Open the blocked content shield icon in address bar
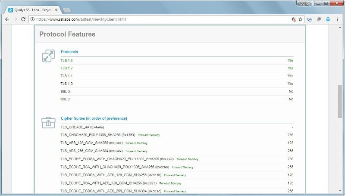Viewport: 345px width, 196px height. pos(294,19)
